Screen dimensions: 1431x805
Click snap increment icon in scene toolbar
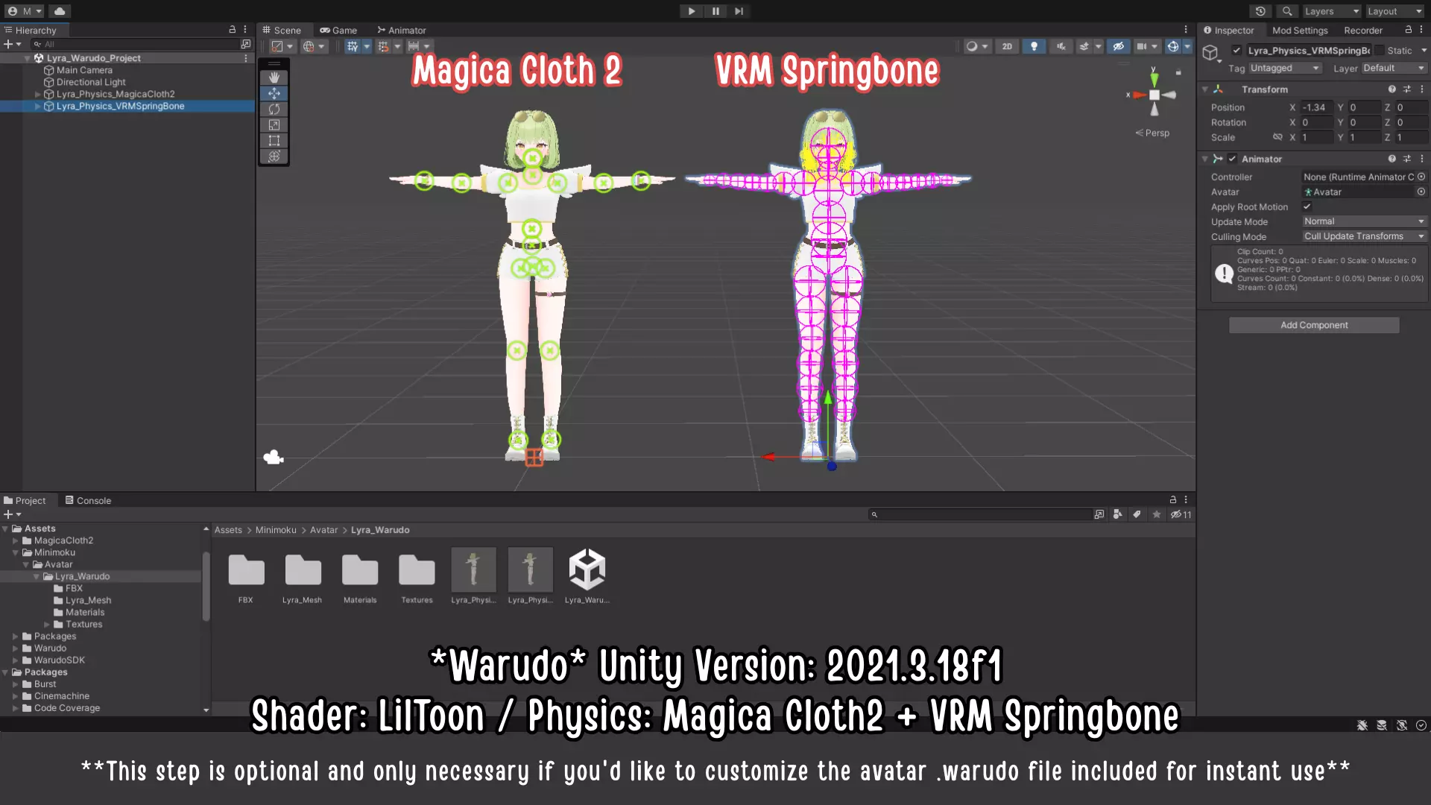413,46
